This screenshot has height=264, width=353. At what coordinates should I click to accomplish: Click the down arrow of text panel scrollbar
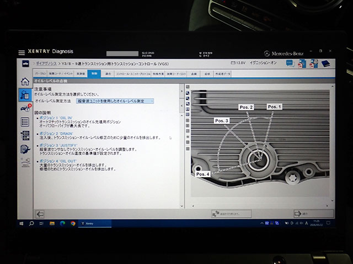tap(182, 206)
